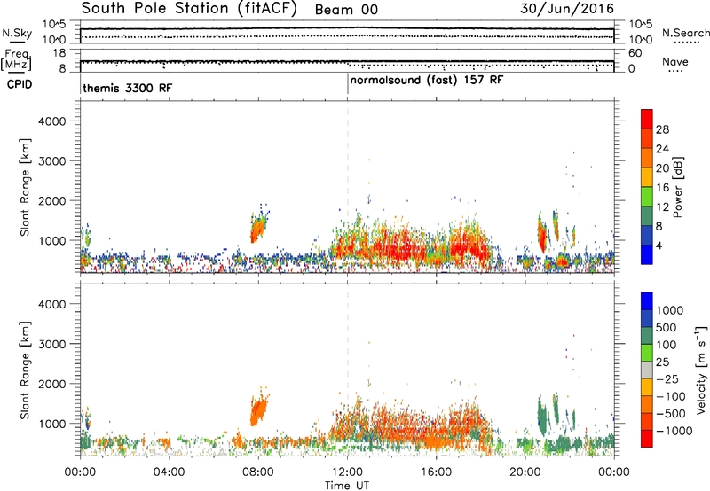Image resolution: width=710 pixels, height=491 pixels.
Task: Click the gray band in velocity color bar
Action: [647, 370]
